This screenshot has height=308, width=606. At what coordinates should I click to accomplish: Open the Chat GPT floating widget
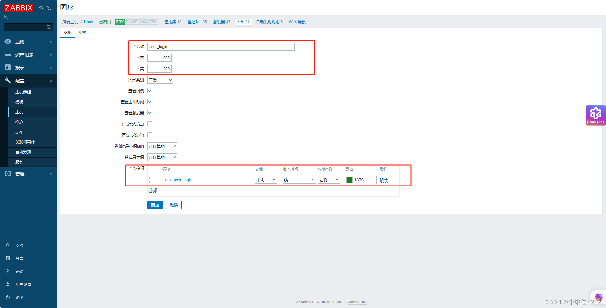(596, 115)
